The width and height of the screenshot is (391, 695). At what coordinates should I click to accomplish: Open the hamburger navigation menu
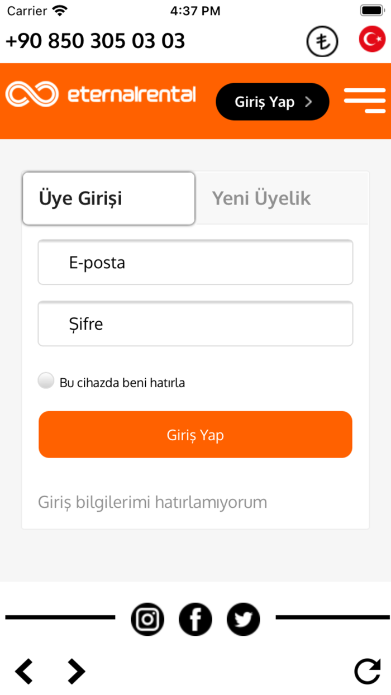tap(365, 101)
